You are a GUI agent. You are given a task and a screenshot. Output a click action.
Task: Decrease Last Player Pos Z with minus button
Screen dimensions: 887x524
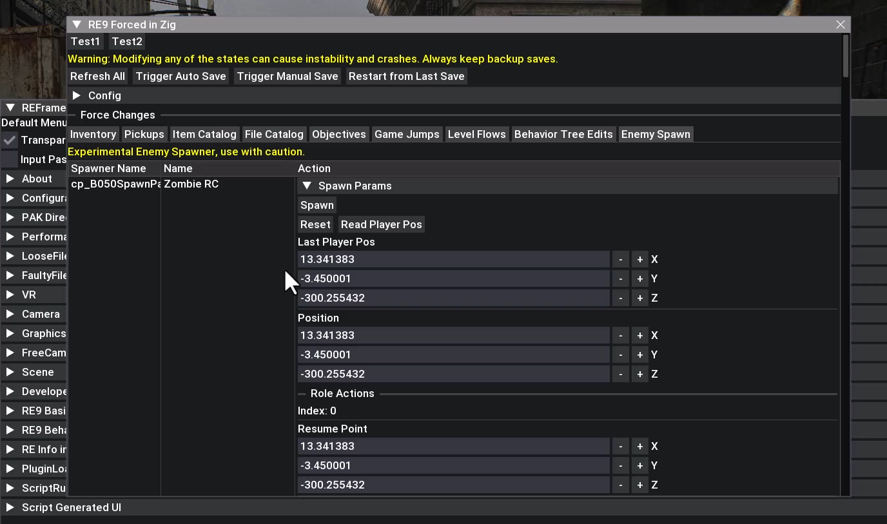(620, 298)
